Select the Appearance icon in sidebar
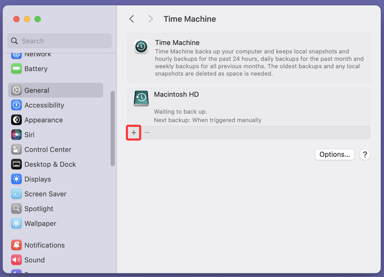 point(17,120)
